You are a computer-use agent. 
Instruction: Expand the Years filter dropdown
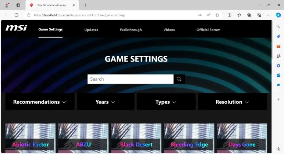tap(106, 102)
